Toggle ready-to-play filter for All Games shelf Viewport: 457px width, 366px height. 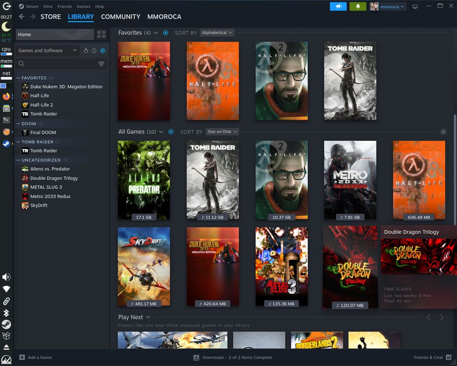[x=171, y=132]
